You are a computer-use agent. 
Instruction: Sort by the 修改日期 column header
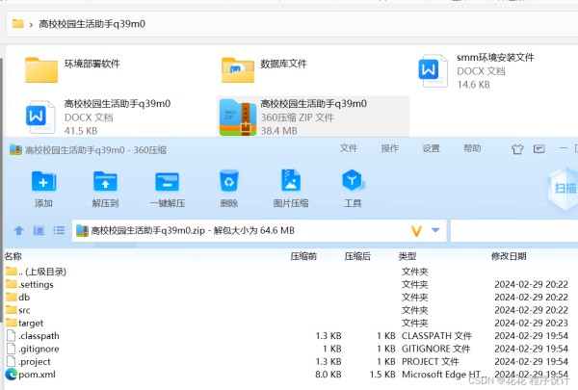tap(509, 256)
